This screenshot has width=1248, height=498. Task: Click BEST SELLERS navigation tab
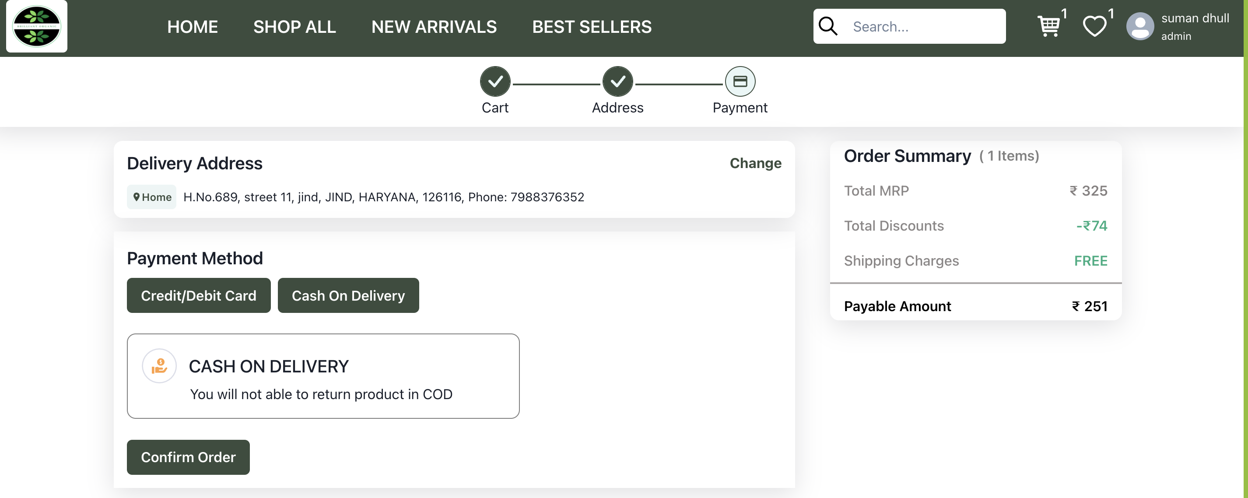tap(591, 26)
